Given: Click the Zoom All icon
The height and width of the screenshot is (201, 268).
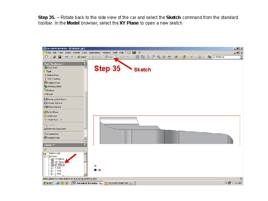Looking at the screenshot, I should 137,57.
